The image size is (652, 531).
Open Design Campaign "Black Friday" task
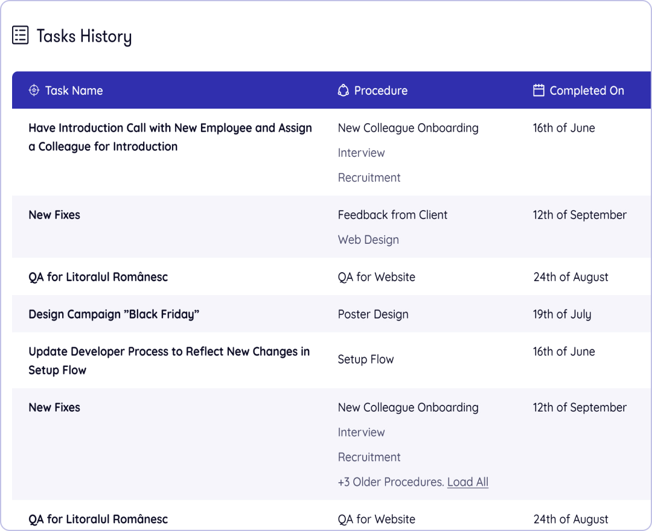click(x=113, y=314)
